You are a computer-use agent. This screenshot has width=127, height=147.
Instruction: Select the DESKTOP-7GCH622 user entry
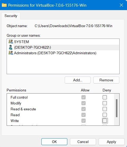pyautogui.click(x=63, y=47)
